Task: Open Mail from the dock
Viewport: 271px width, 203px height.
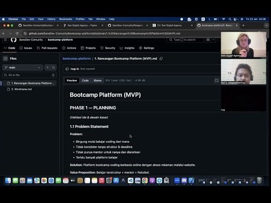Action: 29,180
